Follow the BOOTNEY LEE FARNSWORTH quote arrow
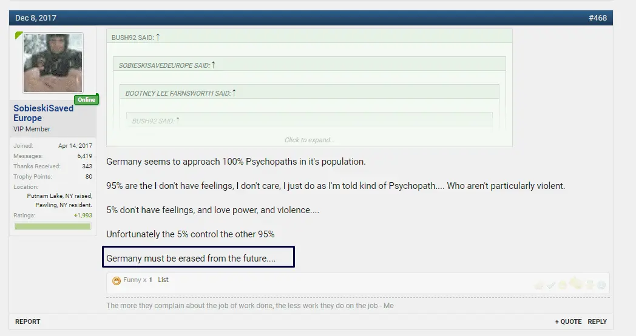The height and width of the screenshot is (336, 636). tap(234, 93)
